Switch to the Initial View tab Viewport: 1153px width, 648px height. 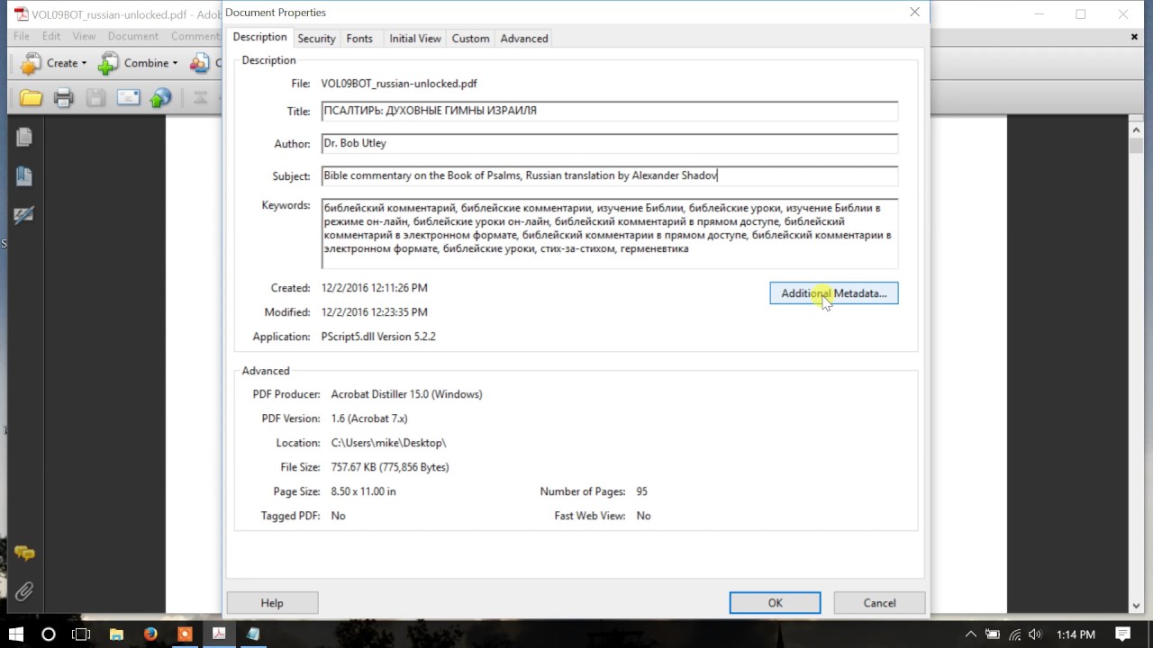coord(415,39)
